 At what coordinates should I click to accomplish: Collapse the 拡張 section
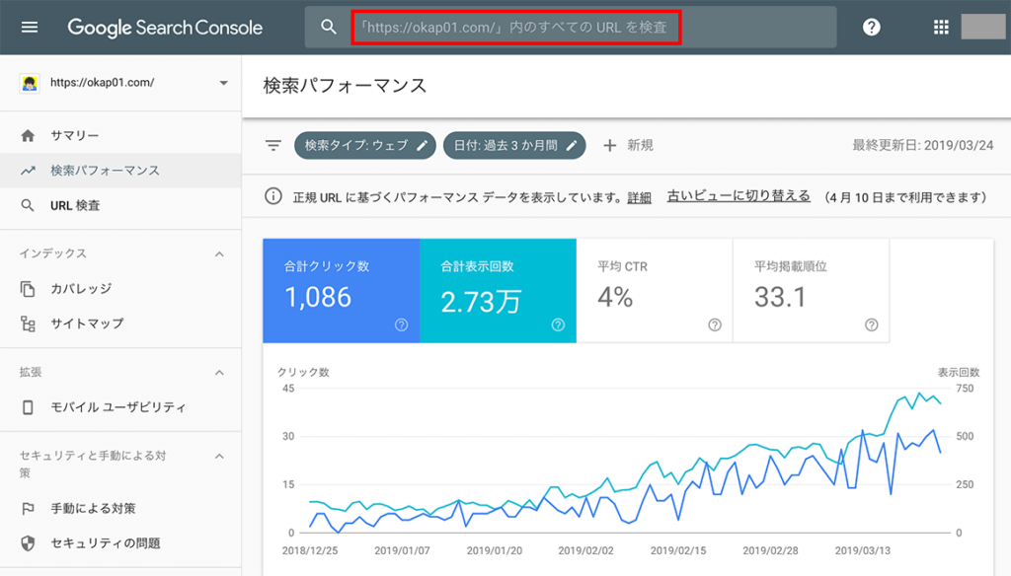click(219, 373)
